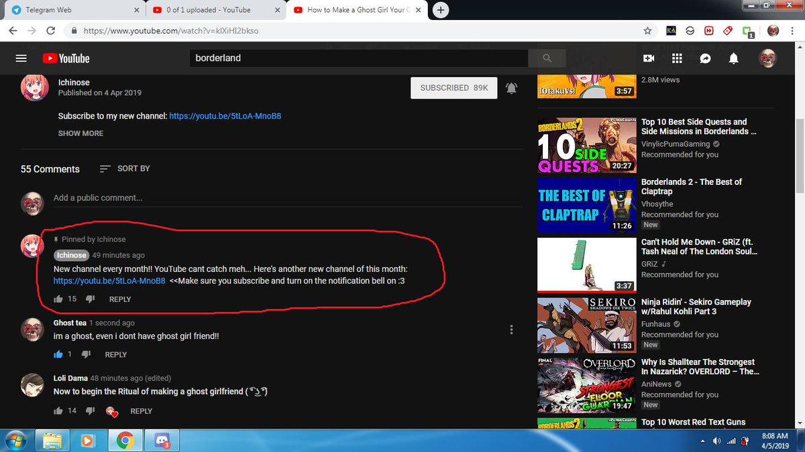Reply to the pinned Ichinose comment
Screen dimensions: 805x452
[x=120, y=299]
